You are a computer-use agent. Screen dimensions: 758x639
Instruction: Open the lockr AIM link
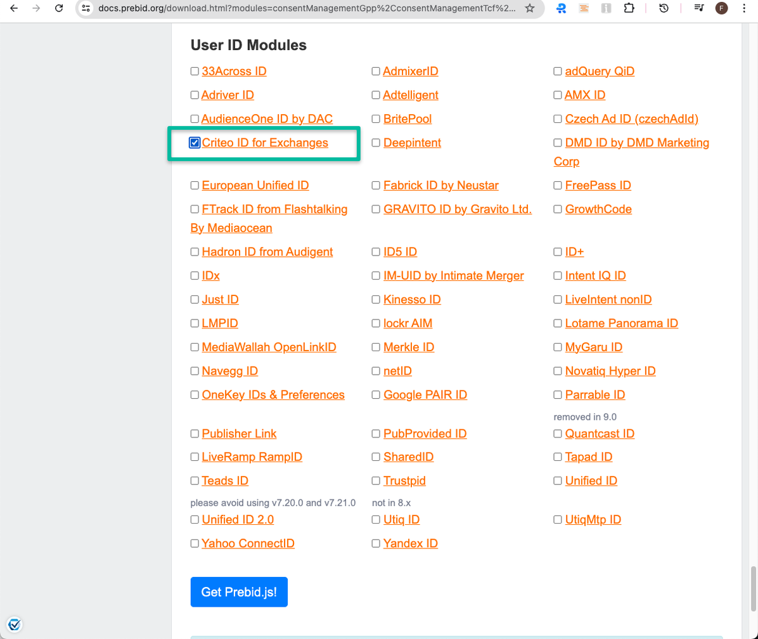point(408,323)
